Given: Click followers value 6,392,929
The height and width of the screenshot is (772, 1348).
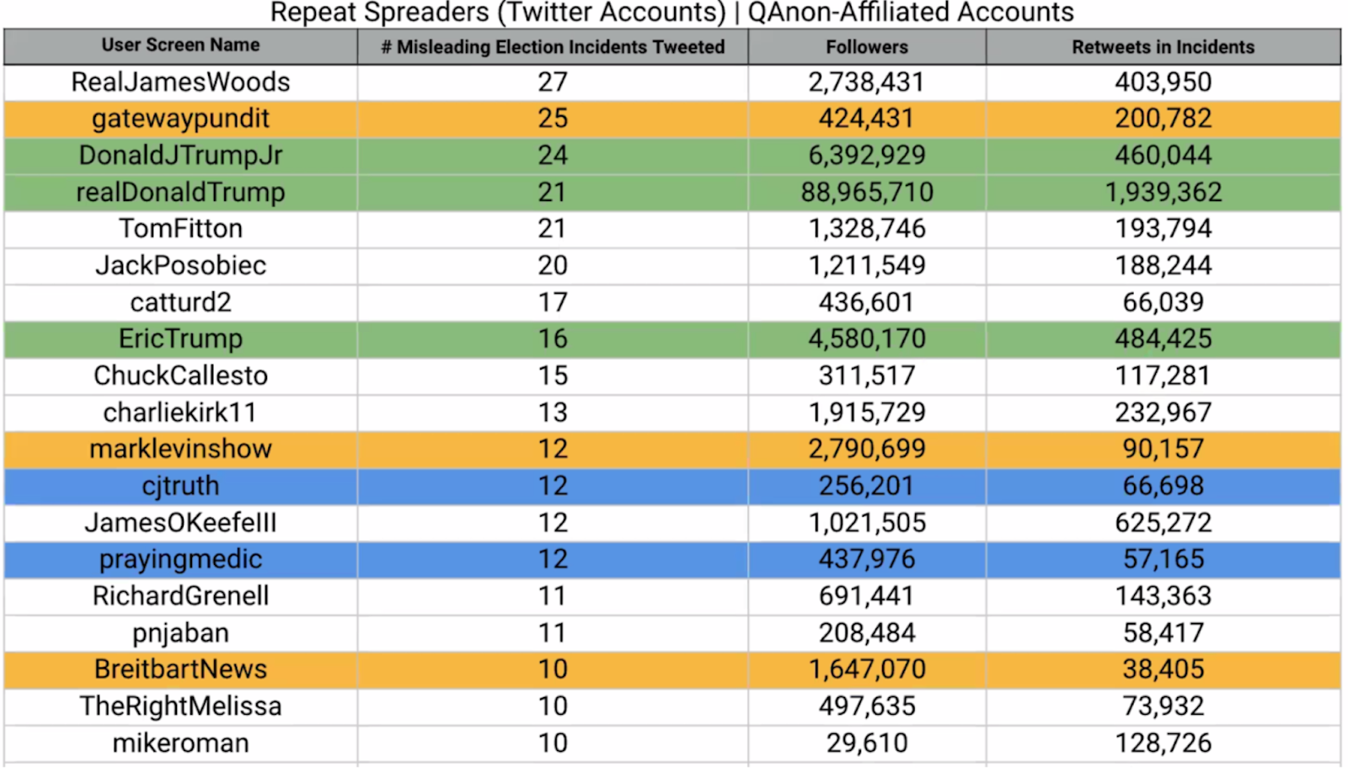Looking at the screenshot, I should pyautogui.click(x=867, y=155).
